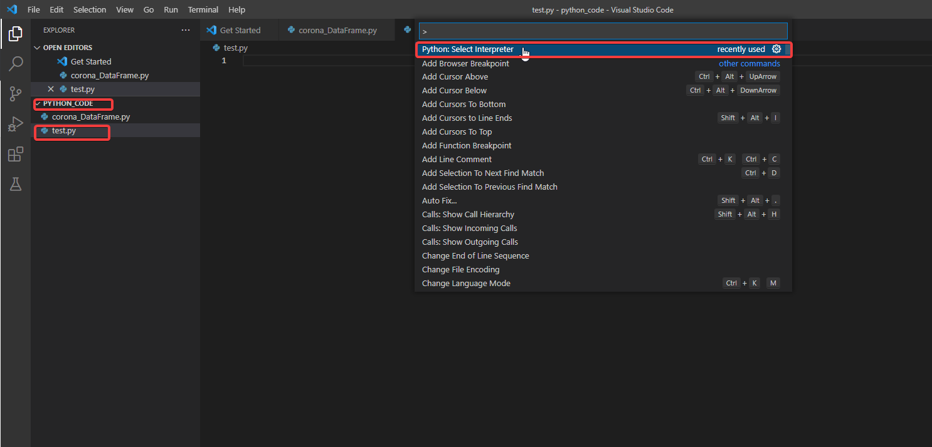Click test.py breadcrumb label
The height and width of the screenshot is (447, 932).
click(236, 48)
